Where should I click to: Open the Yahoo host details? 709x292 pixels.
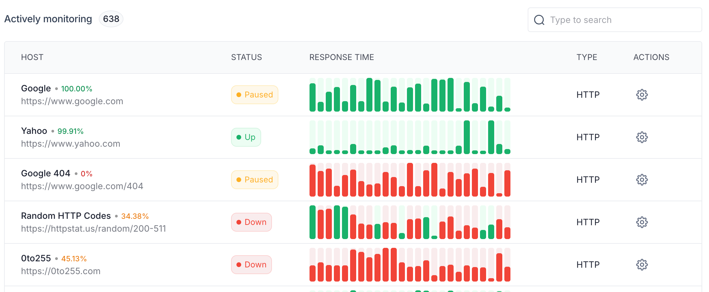point(34,131)
